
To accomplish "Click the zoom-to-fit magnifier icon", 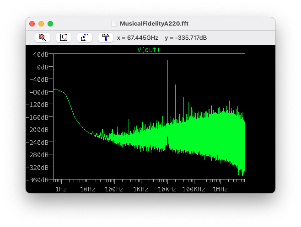I will 43,37.
